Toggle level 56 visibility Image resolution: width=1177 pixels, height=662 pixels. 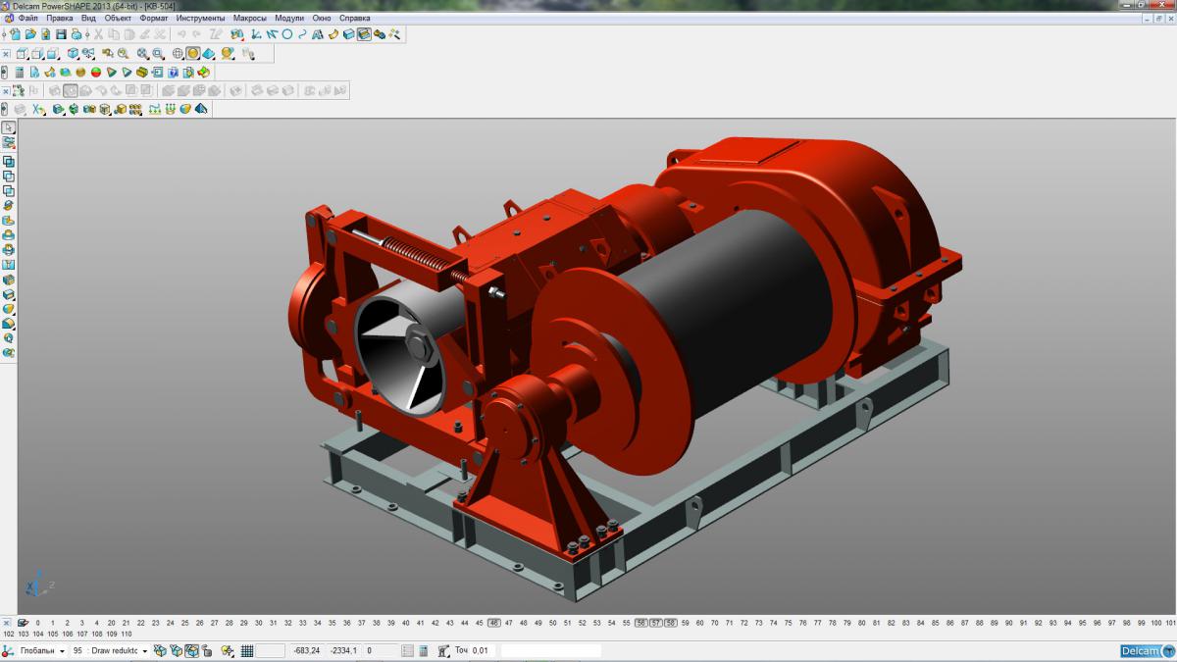pos(640,623)
